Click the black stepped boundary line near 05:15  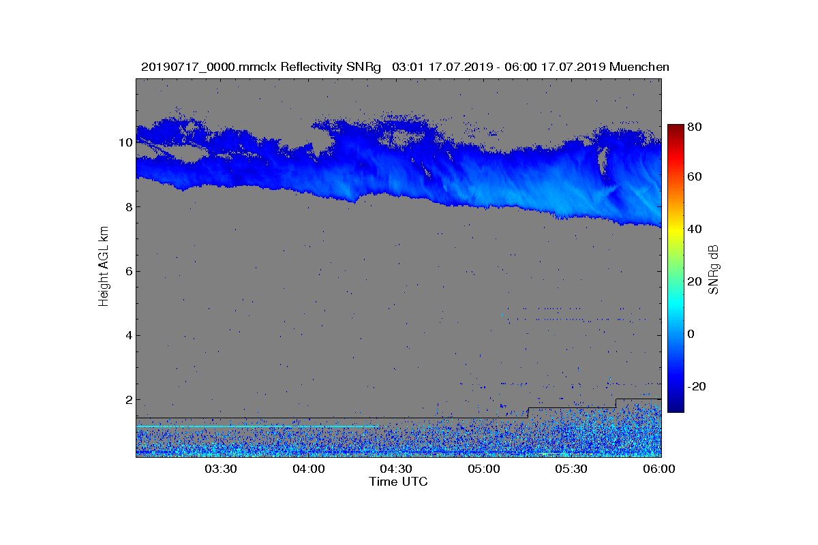point(528,413)
